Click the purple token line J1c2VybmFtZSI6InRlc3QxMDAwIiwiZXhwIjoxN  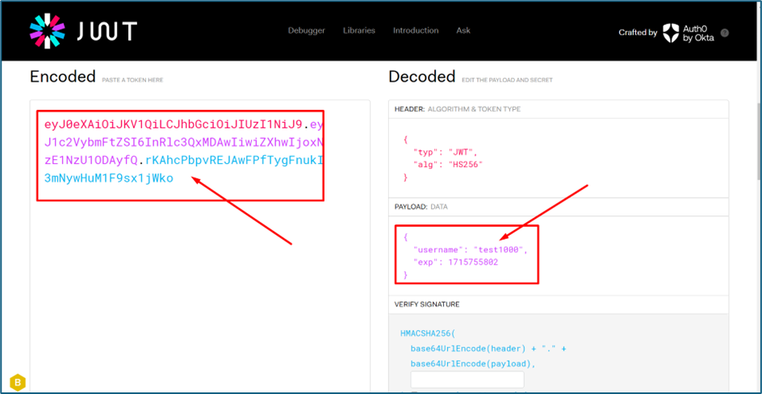point(184,143)
